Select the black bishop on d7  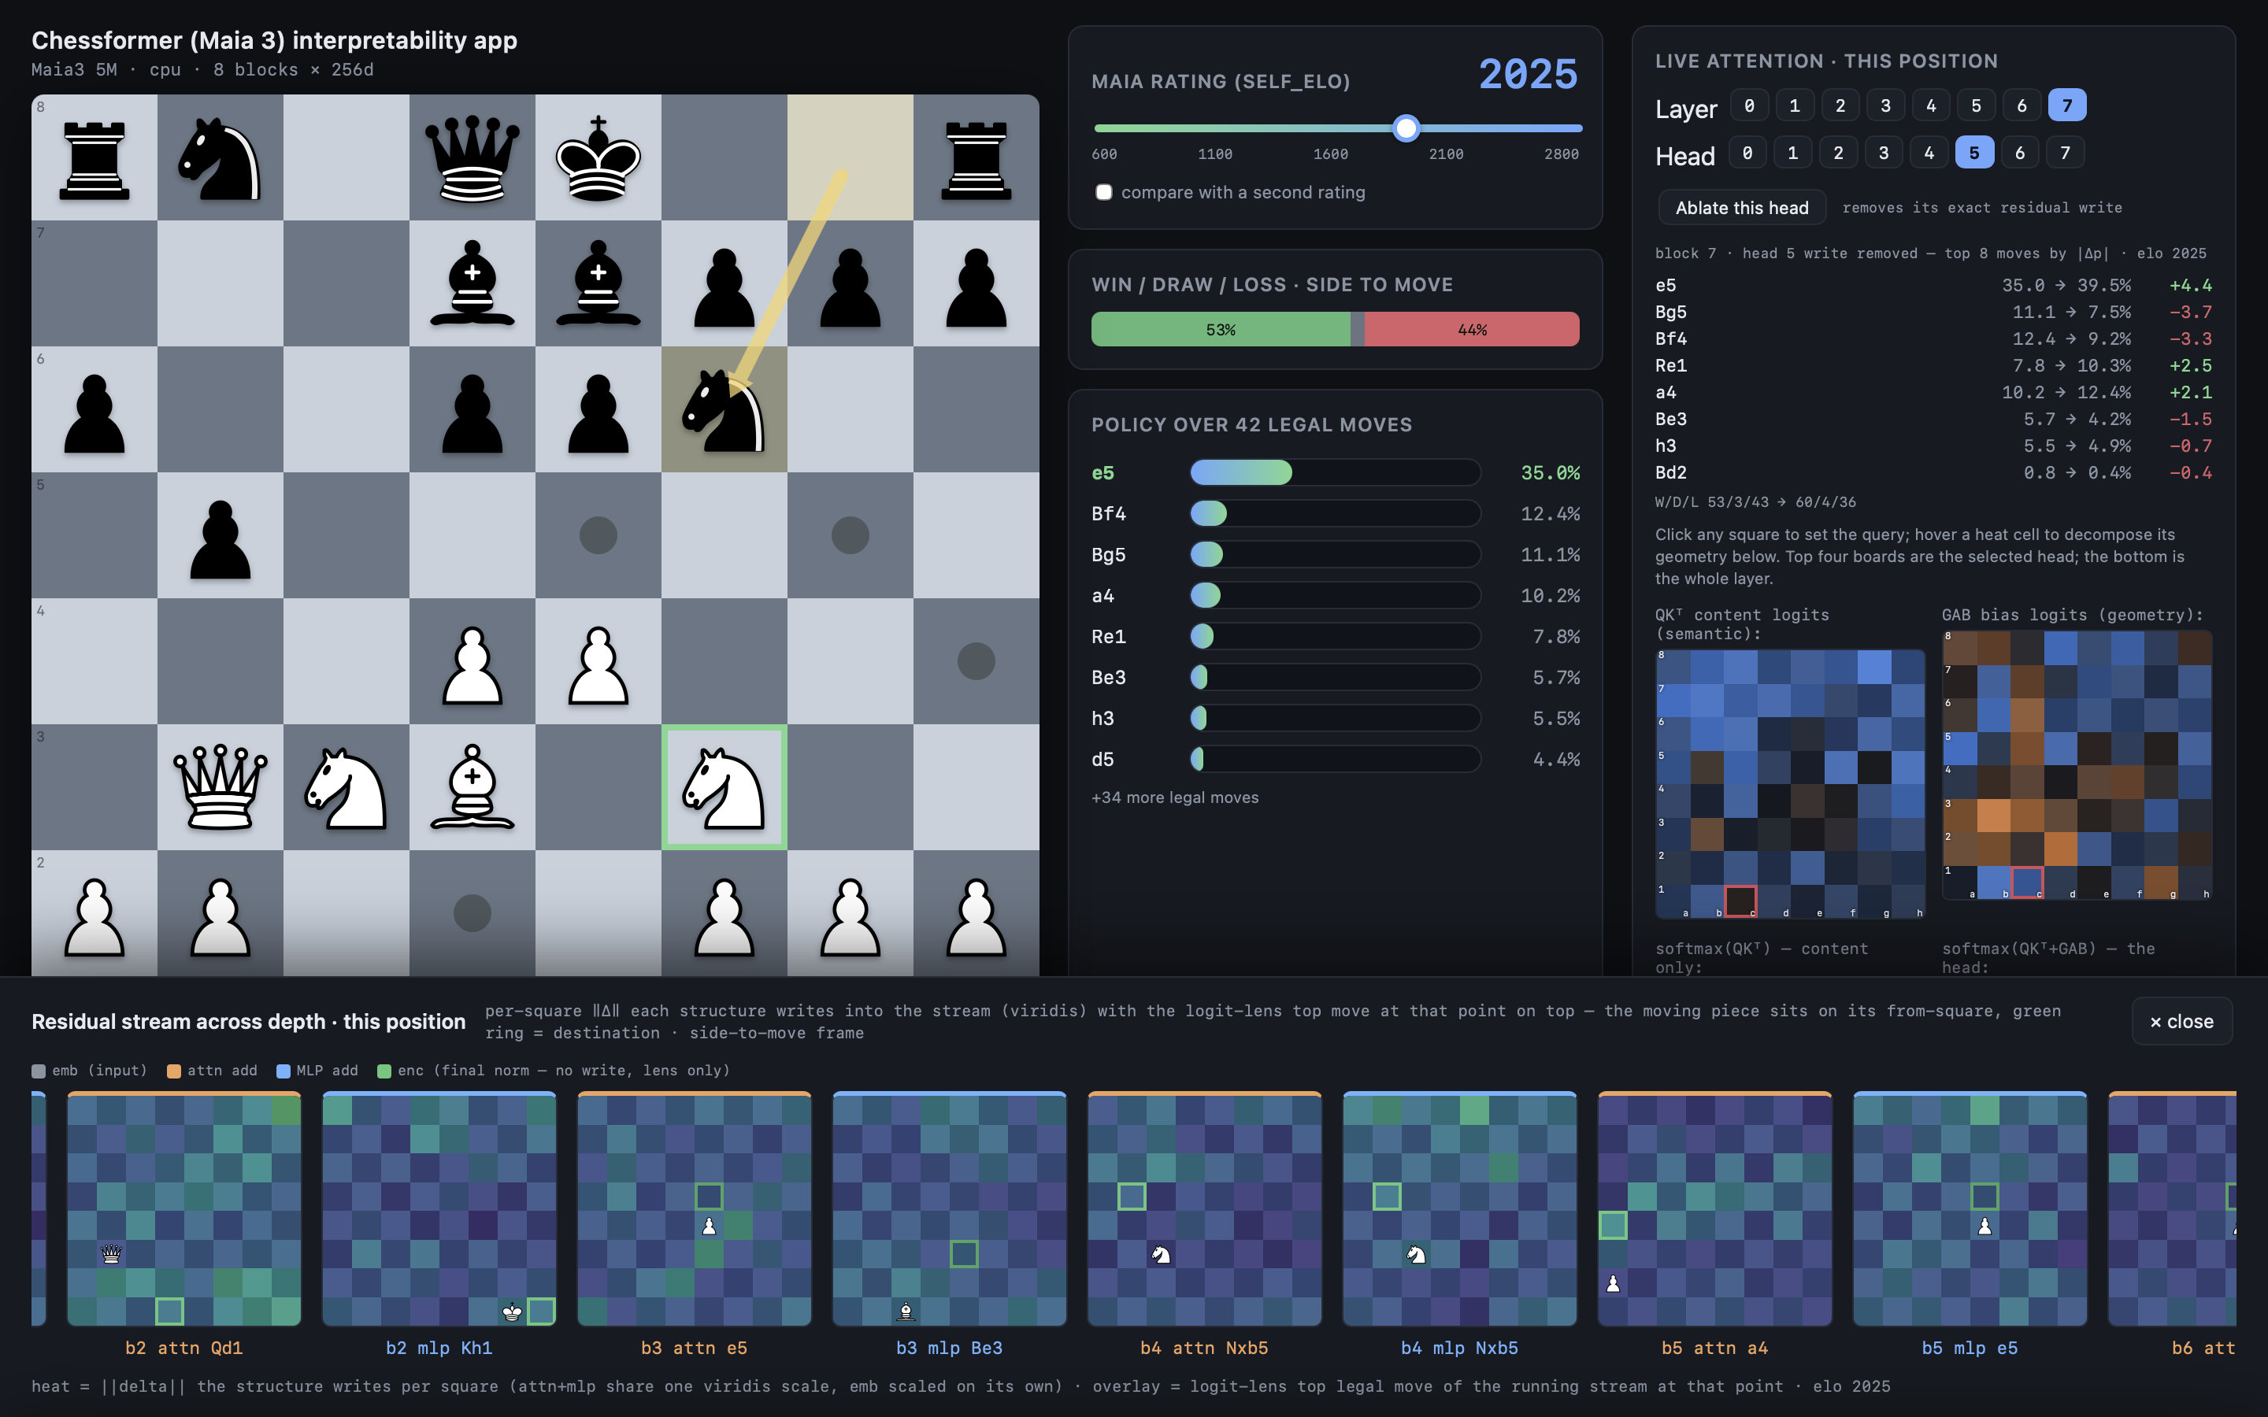[x=472, y=283]
